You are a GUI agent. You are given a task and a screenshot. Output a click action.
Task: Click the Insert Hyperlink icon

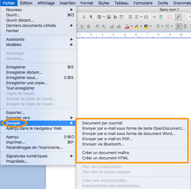[155, 17]
